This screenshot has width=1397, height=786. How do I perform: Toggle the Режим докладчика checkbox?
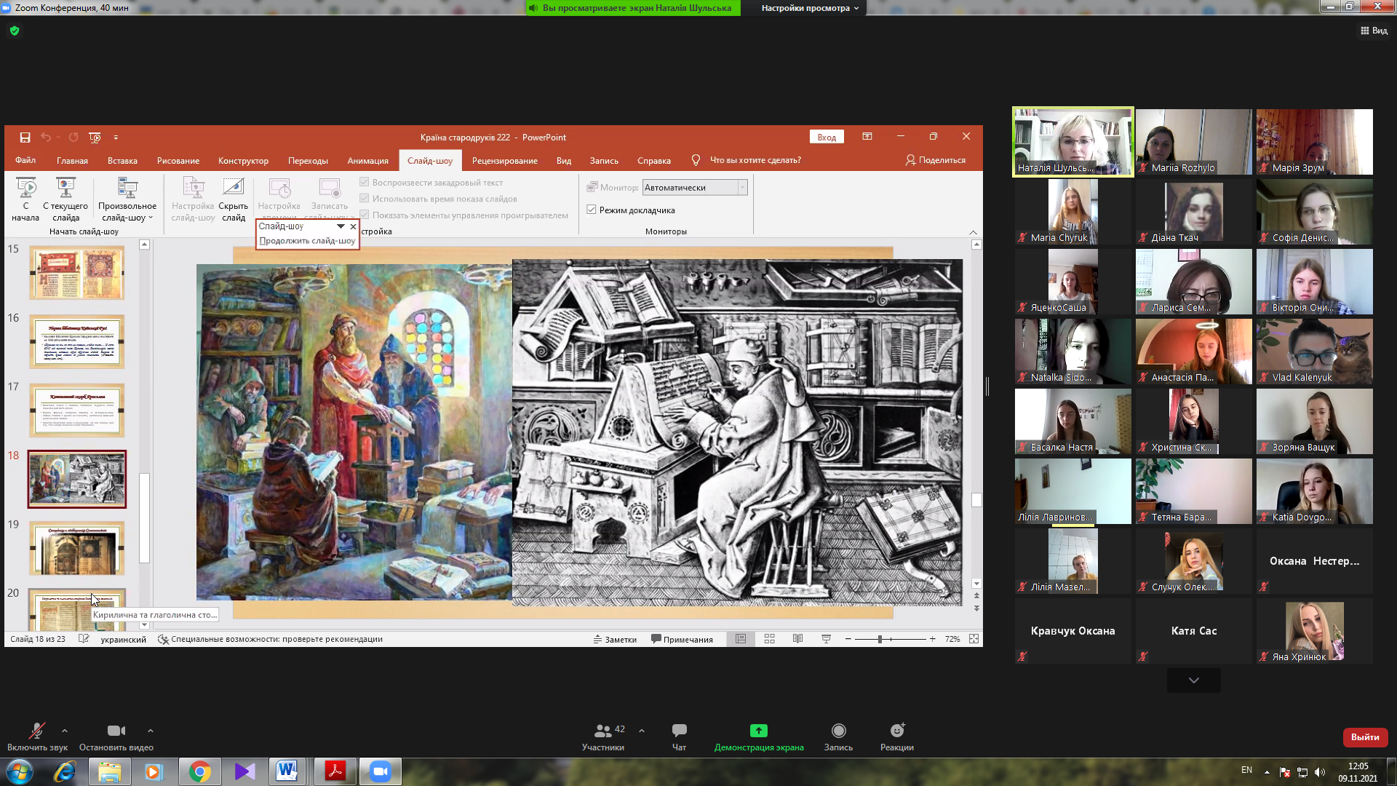tap(592, 210)
